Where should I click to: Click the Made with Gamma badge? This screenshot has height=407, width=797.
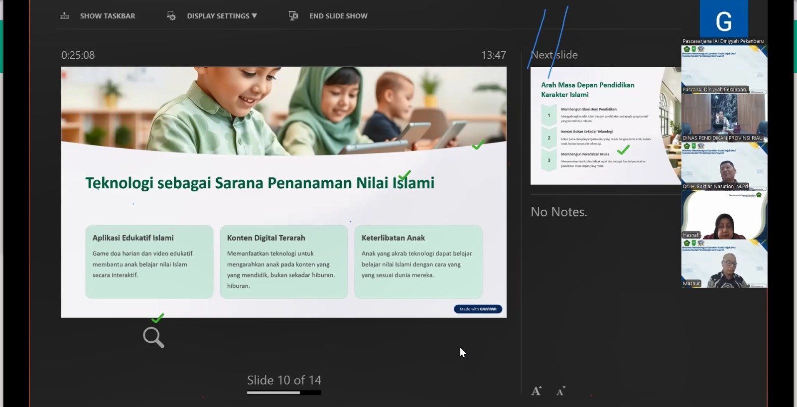478,309
